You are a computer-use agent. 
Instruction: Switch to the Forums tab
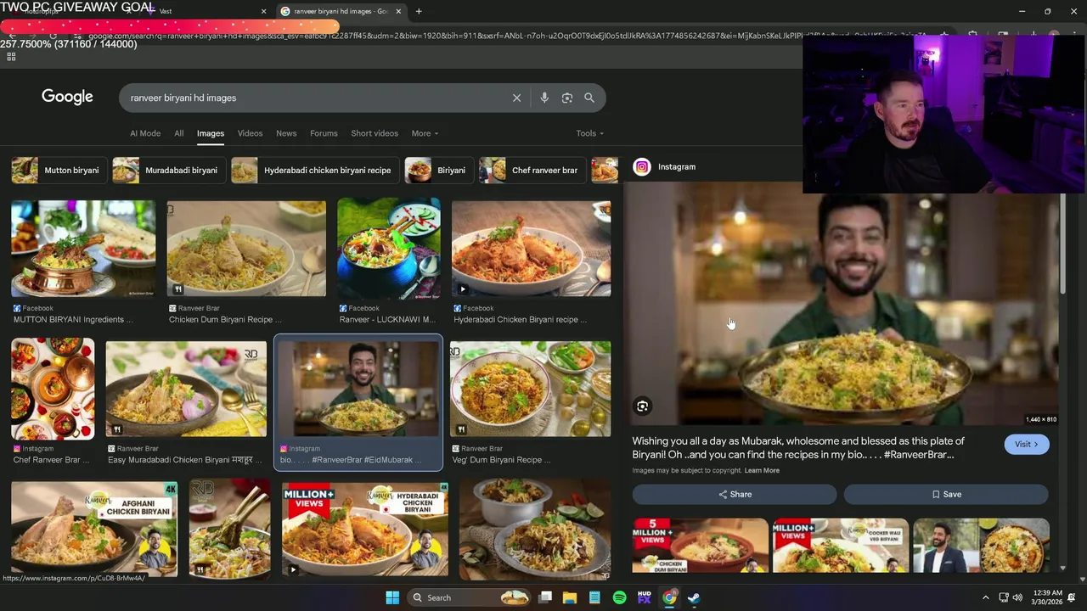pos(324,133)
